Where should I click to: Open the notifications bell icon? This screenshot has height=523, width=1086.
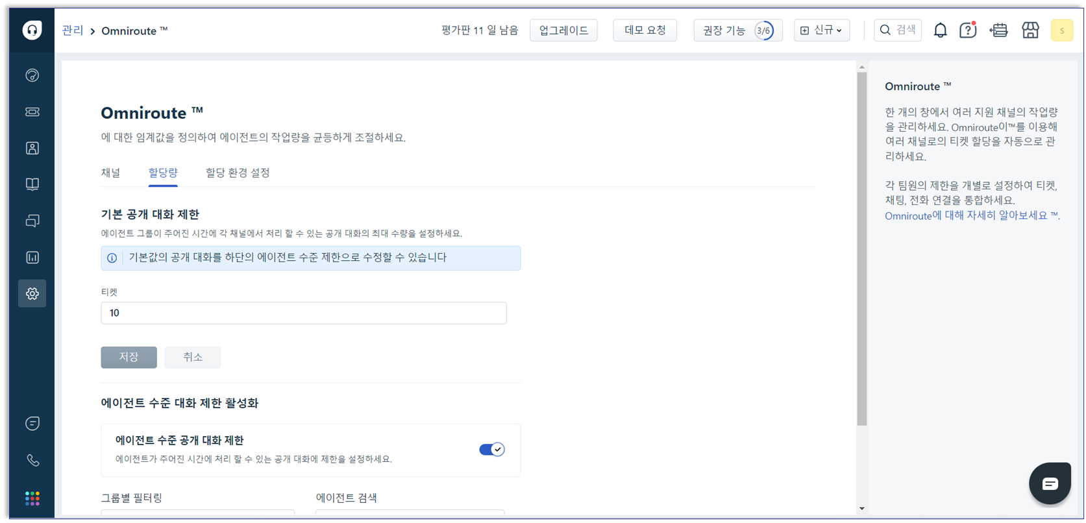point(940,30)
